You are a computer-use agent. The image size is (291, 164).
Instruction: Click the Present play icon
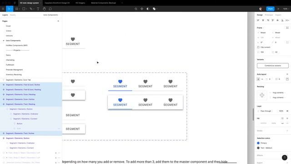click(278, 9)
